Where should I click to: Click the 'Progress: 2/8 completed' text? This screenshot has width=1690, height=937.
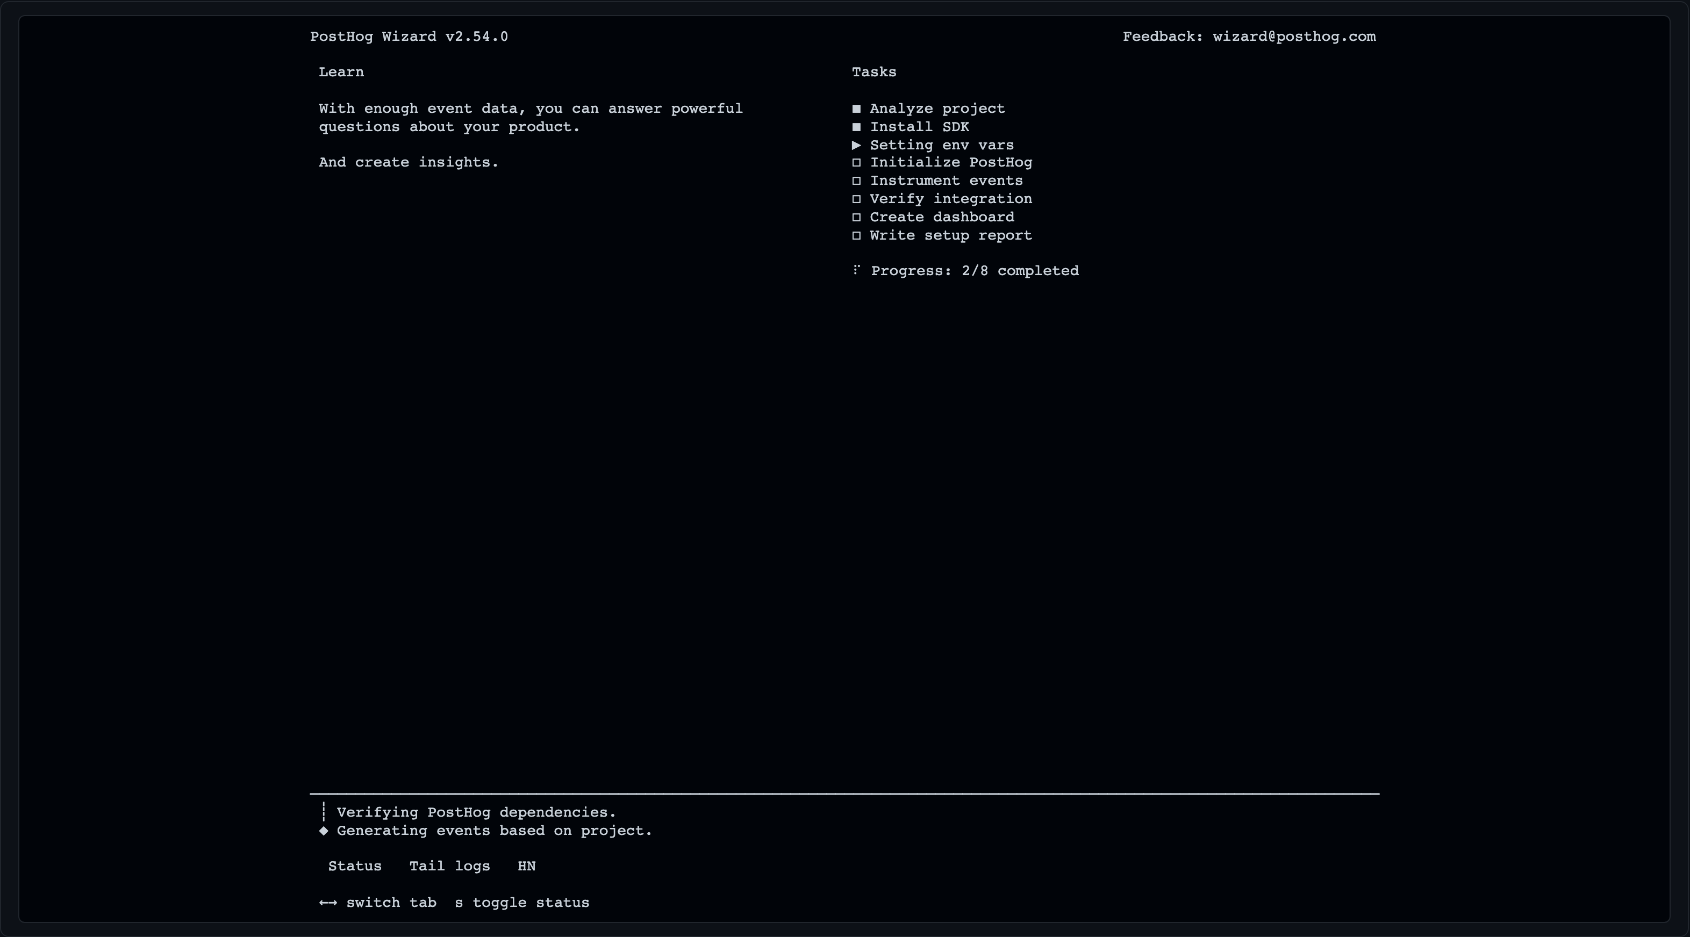click(975, 271)
